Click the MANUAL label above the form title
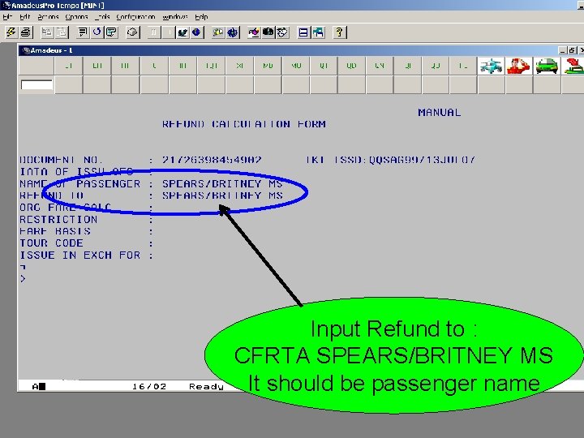This screenshot has width=584, height=438. [x=439, y=113]
